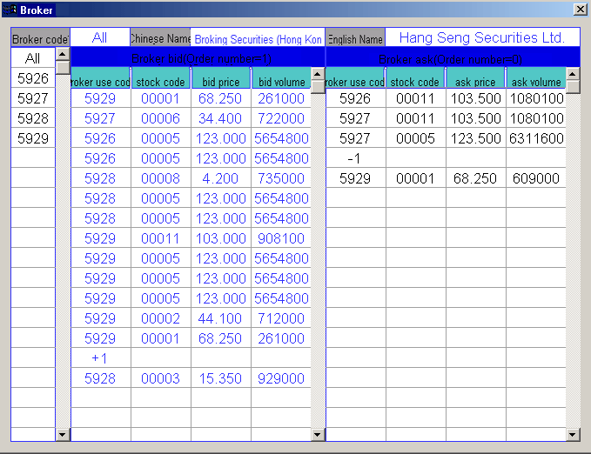Click broker 5929 in ask table
The image size is (591, 454).
pos(355,178)
